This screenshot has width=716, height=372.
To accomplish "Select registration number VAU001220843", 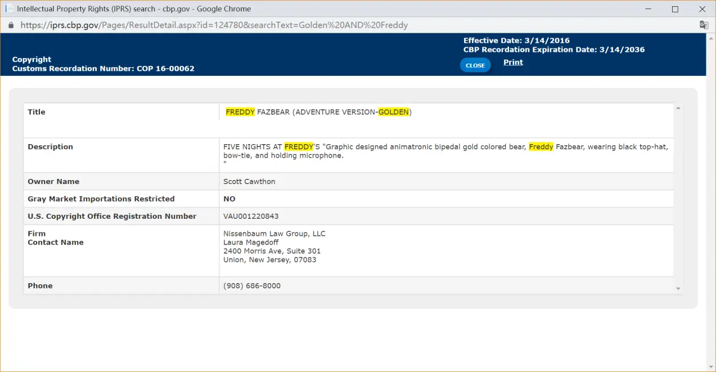I will [251, 216].
